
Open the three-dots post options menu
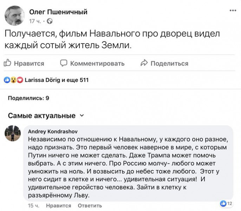tap(233, 11)
